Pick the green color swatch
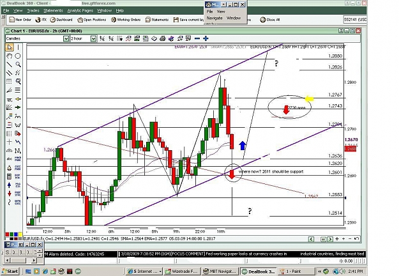This screenshot has width=399, height=276. pos(11,234)
